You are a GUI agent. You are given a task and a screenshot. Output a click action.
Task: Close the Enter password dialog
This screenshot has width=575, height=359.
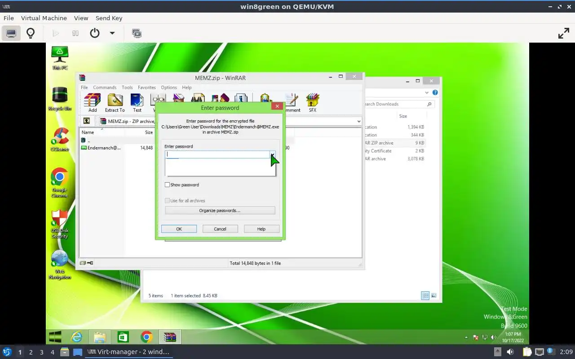[x=277, y=106]
